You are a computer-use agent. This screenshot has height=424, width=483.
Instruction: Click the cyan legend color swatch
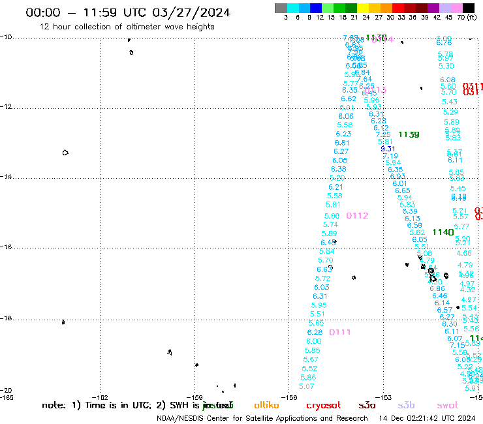293,8
